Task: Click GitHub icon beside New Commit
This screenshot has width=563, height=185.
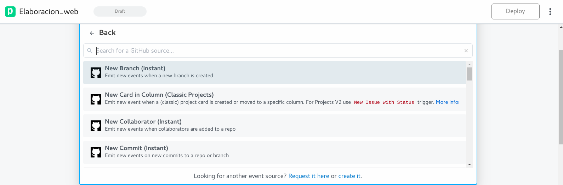Action: click(96, 152)
